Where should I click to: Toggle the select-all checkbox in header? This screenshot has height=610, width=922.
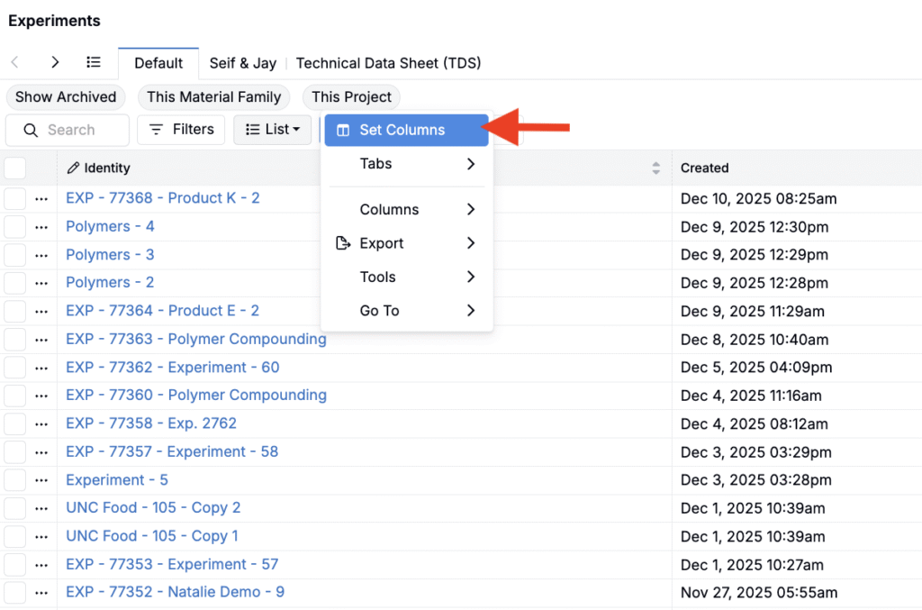(x=15, y=168)
